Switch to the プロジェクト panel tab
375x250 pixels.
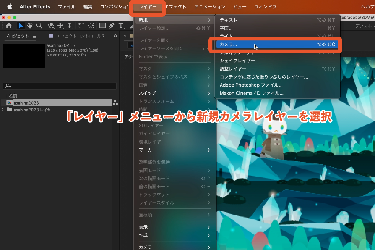point(17,36)
